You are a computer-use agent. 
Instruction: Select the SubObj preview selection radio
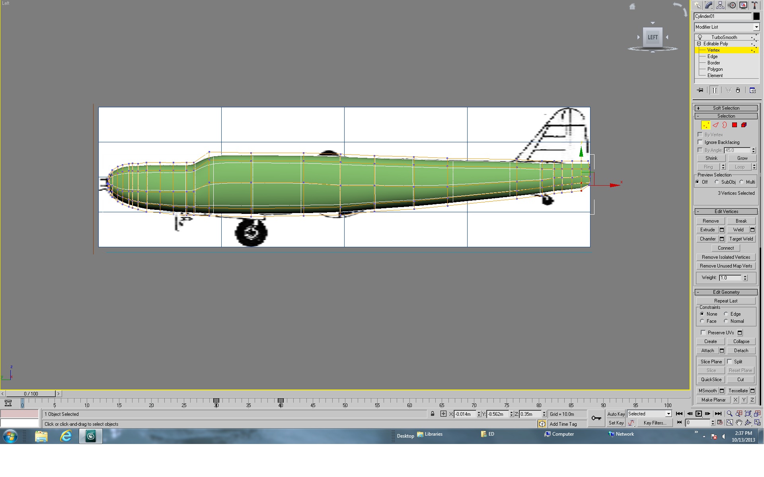tap(717, 182)
